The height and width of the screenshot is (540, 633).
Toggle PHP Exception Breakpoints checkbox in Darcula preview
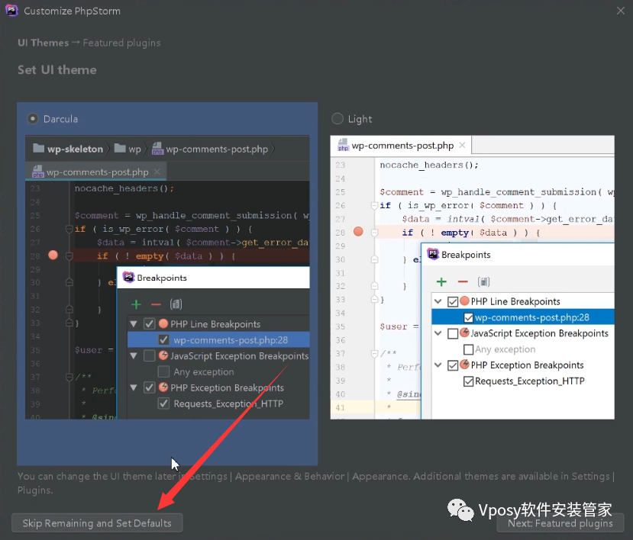click(x=150, y=387)
